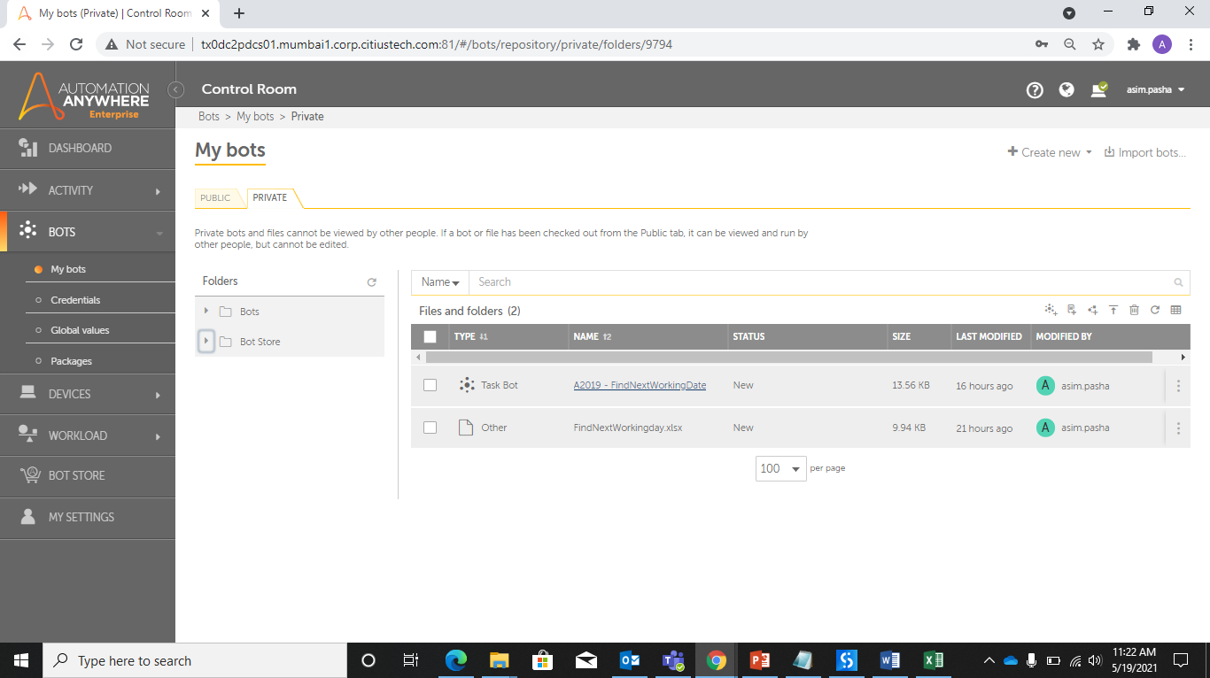Screen dimensions: 1210x678
Task: Open Packages under Bots menu
Action: 72,361
